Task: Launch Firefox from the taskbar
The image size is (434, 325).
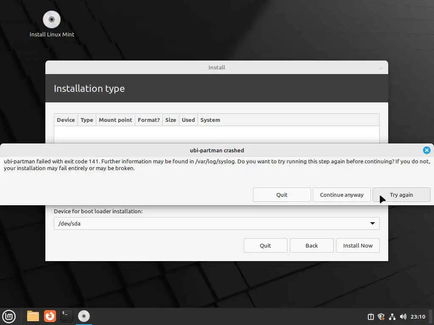Action: click(50, 316)
